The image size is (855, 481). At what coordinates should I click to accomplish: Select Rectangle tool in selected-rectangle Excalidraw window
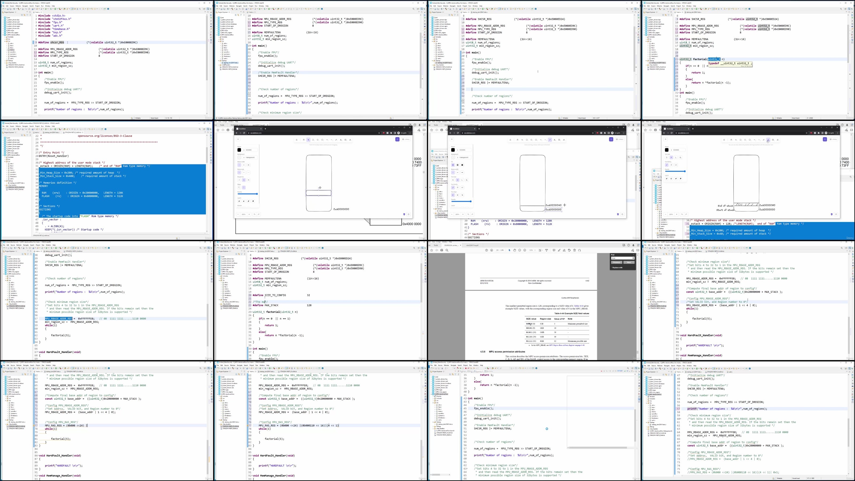click(x=313, y=140)
